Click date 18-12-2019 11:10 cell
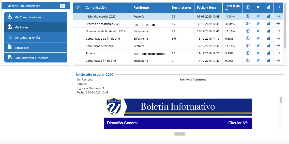 [208, 39]
